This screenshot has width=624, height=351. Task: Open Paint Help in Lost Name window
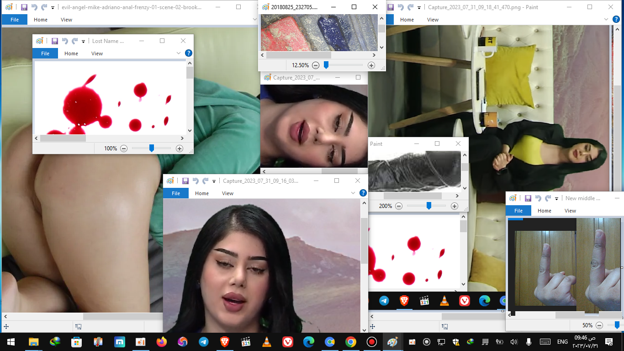188,53
